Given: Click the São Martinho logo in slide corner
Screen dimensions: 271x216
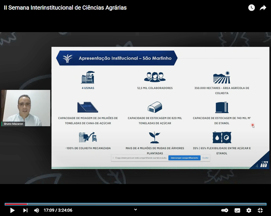Looking at the screenshot, I should pos(264,164).
